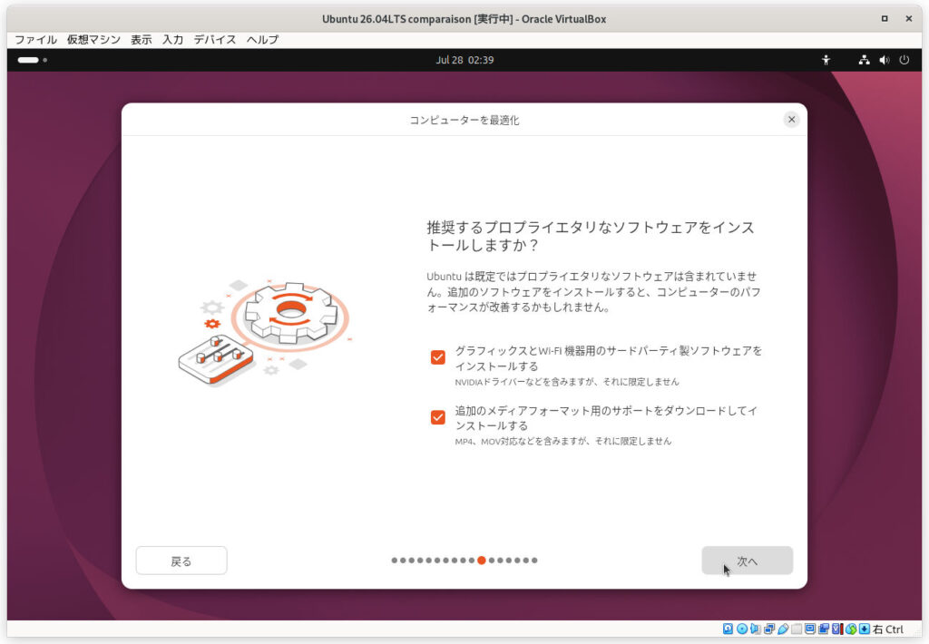
Task: Click the MP4、MOV対応 description text
Action: (x=563, y=442)
